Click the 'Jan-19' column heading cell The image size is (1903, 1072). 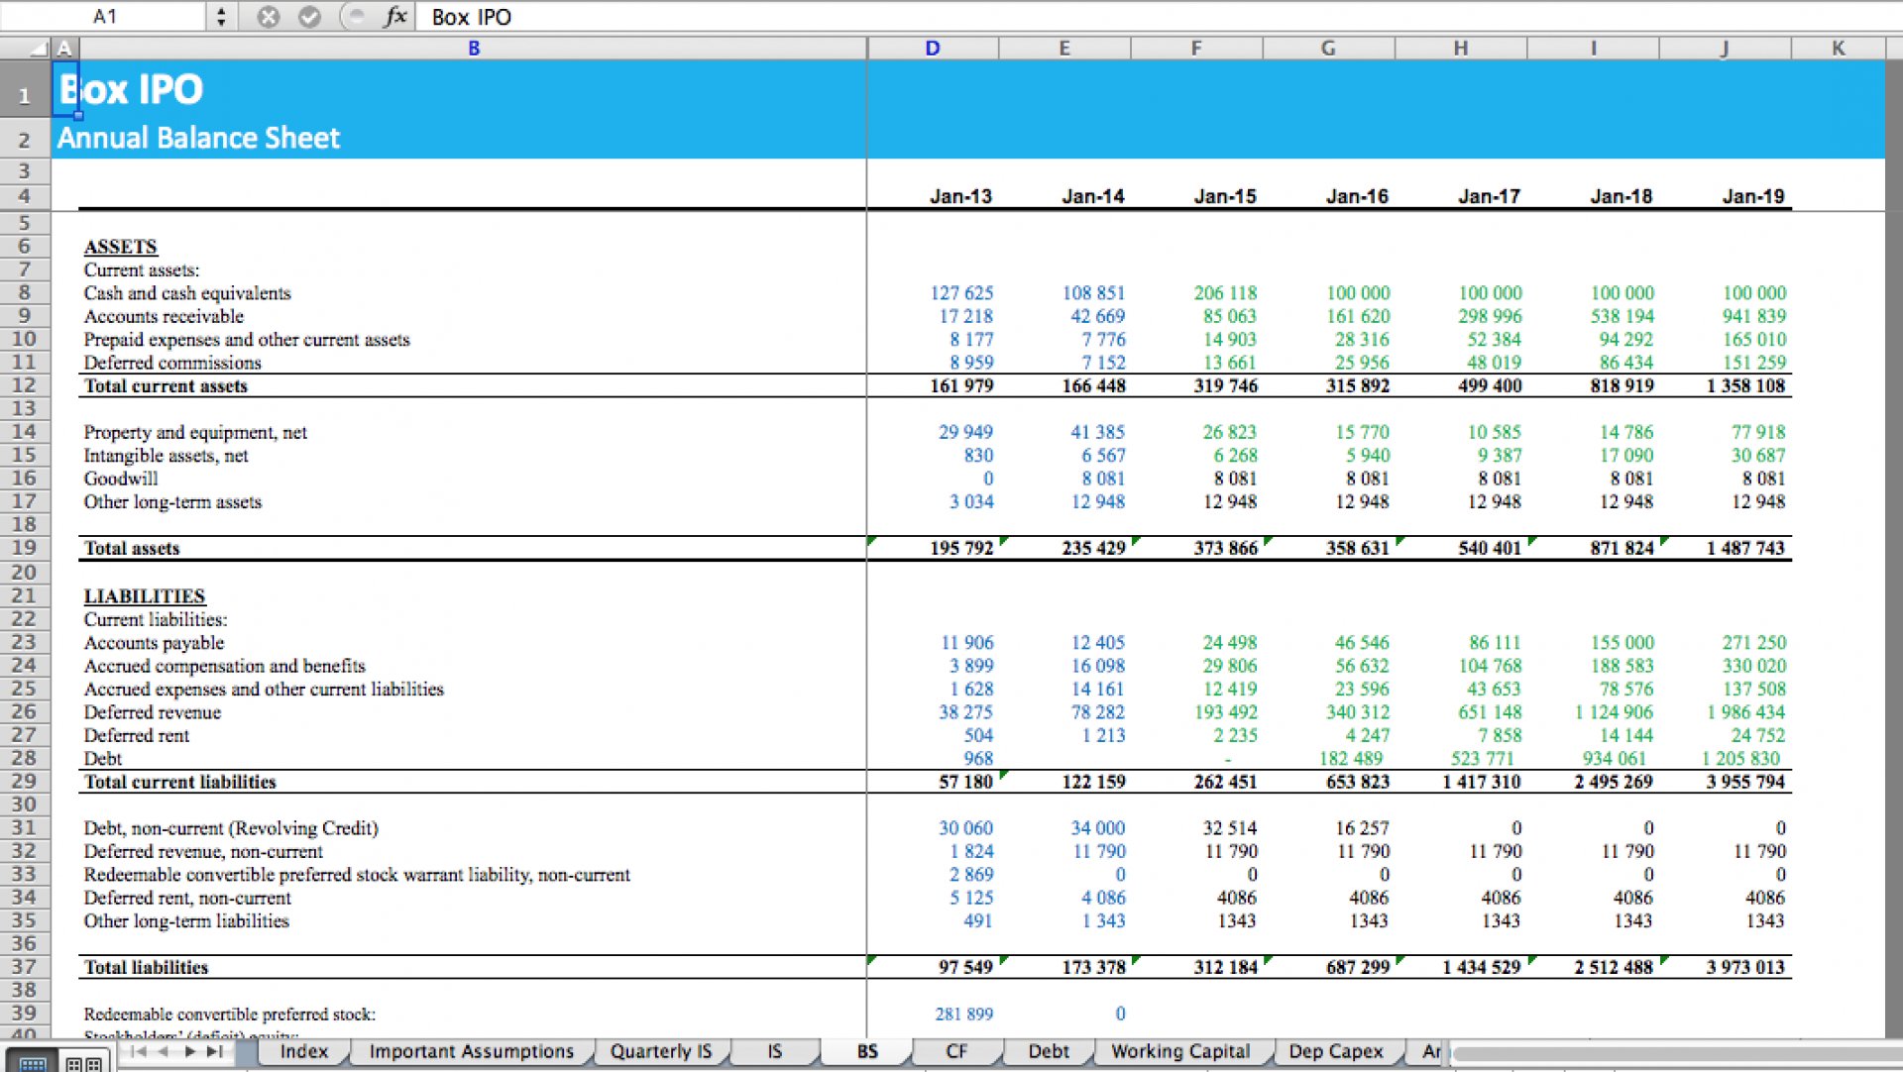(x=1753, y=196)
